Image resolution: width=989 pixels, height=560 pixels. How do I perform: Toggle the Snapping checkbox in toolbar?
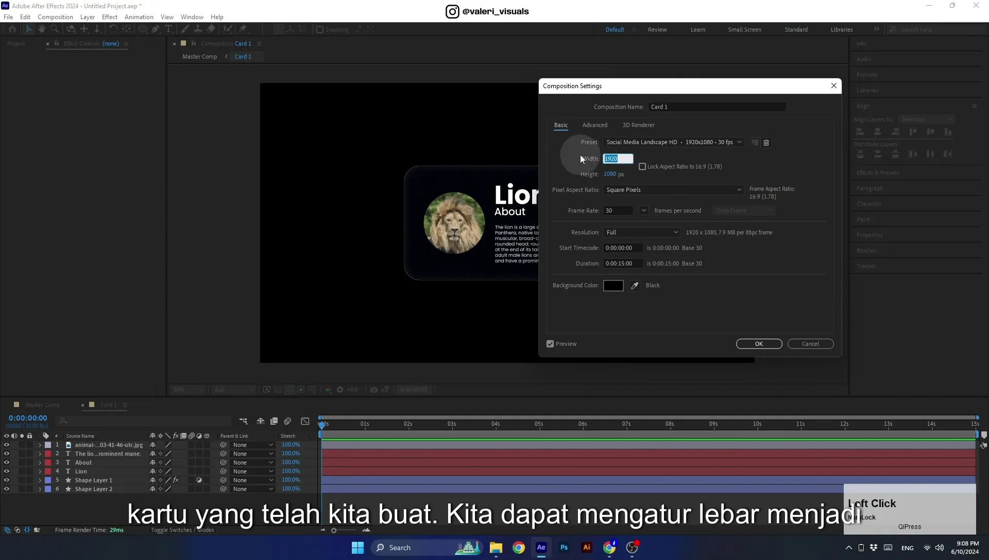[320, 29]
